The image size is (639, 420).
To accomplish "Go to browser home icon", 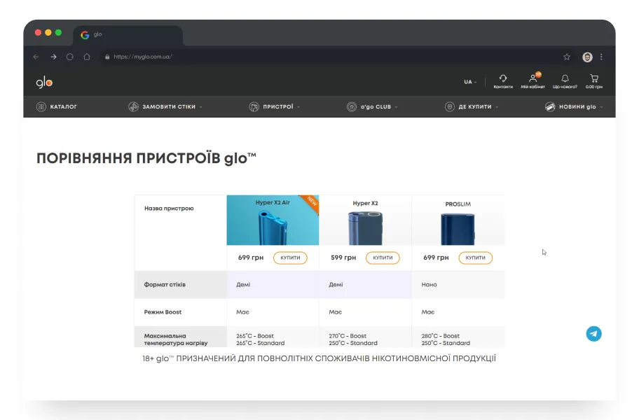I will point(87,57).
